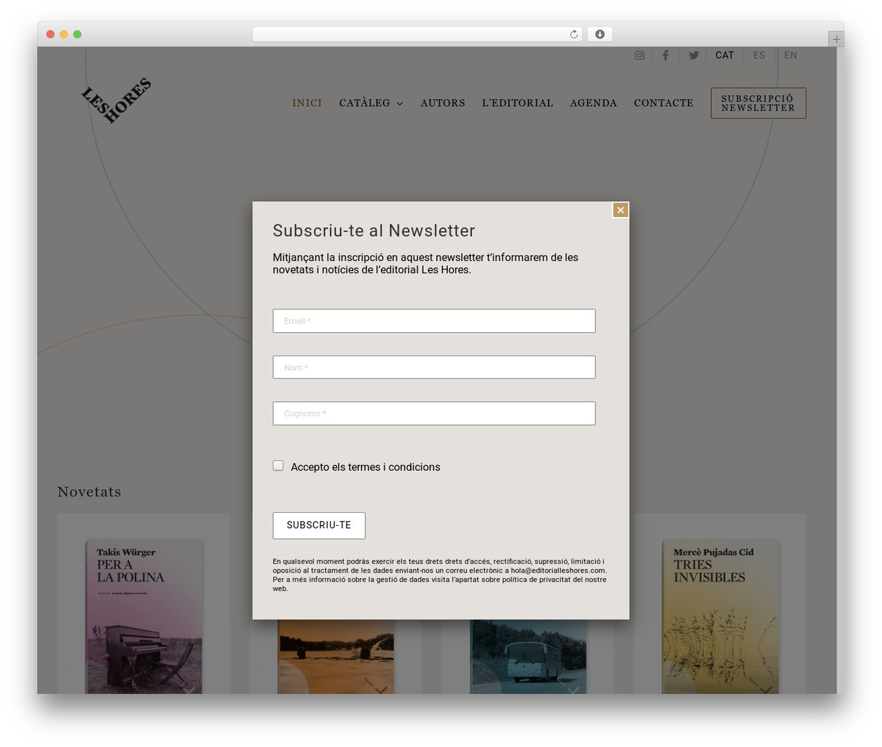Open the Autors menu item

[x=443, y=103]
